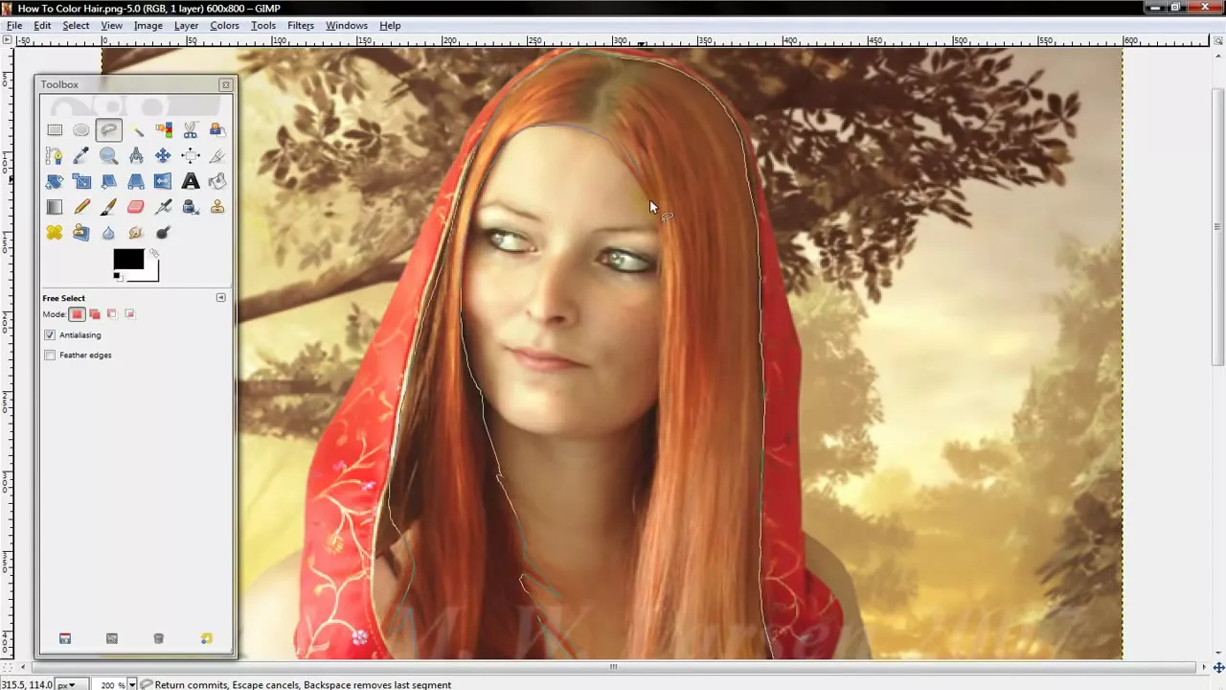
Task: Set selection mode to Replace
Action: click(77, 314)
